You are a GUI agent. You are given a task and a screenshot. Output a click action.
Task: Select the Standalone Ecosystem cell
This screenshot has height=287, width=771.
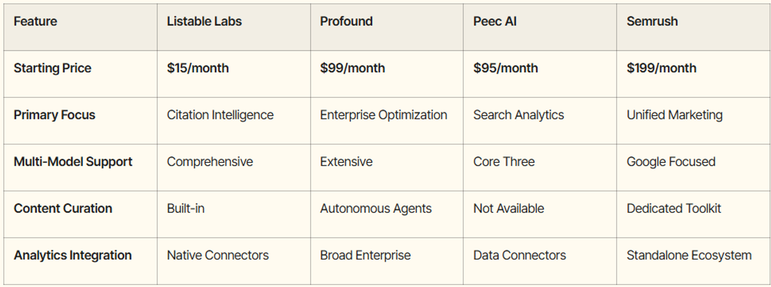point(689,255)
